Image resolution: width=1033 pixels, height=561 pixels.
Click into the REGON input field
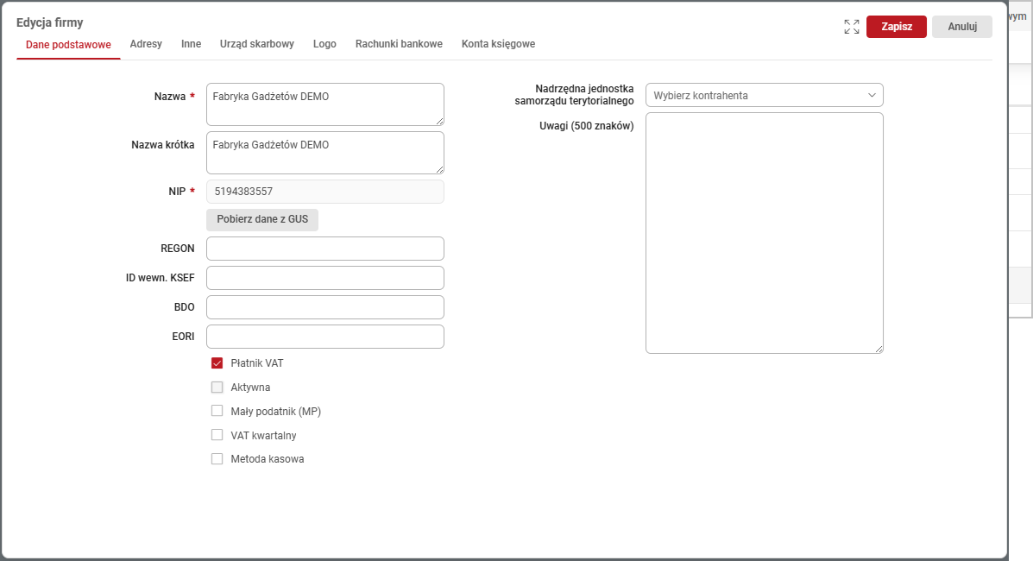pyautogui.click(x=325, y=249)
